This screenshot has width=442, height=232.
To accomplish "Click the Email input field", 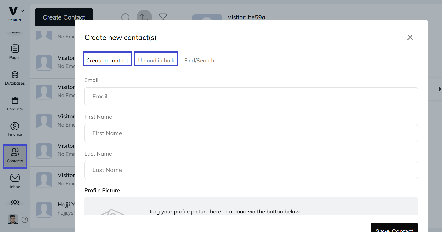I will pyautogui.click(x=251, y=96).
